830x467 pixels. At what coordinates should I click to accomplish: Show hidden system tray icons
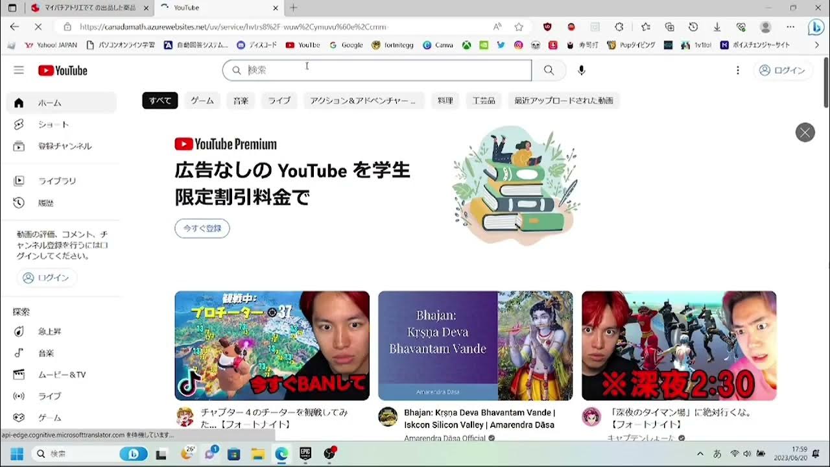pos(700,454)
